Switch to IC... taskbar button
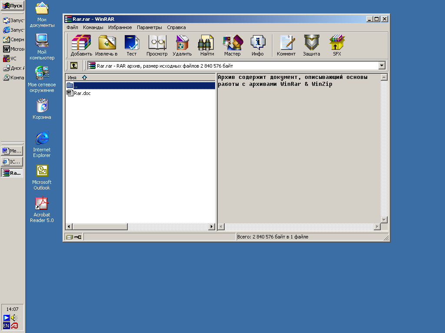 (x=12, y=162)
